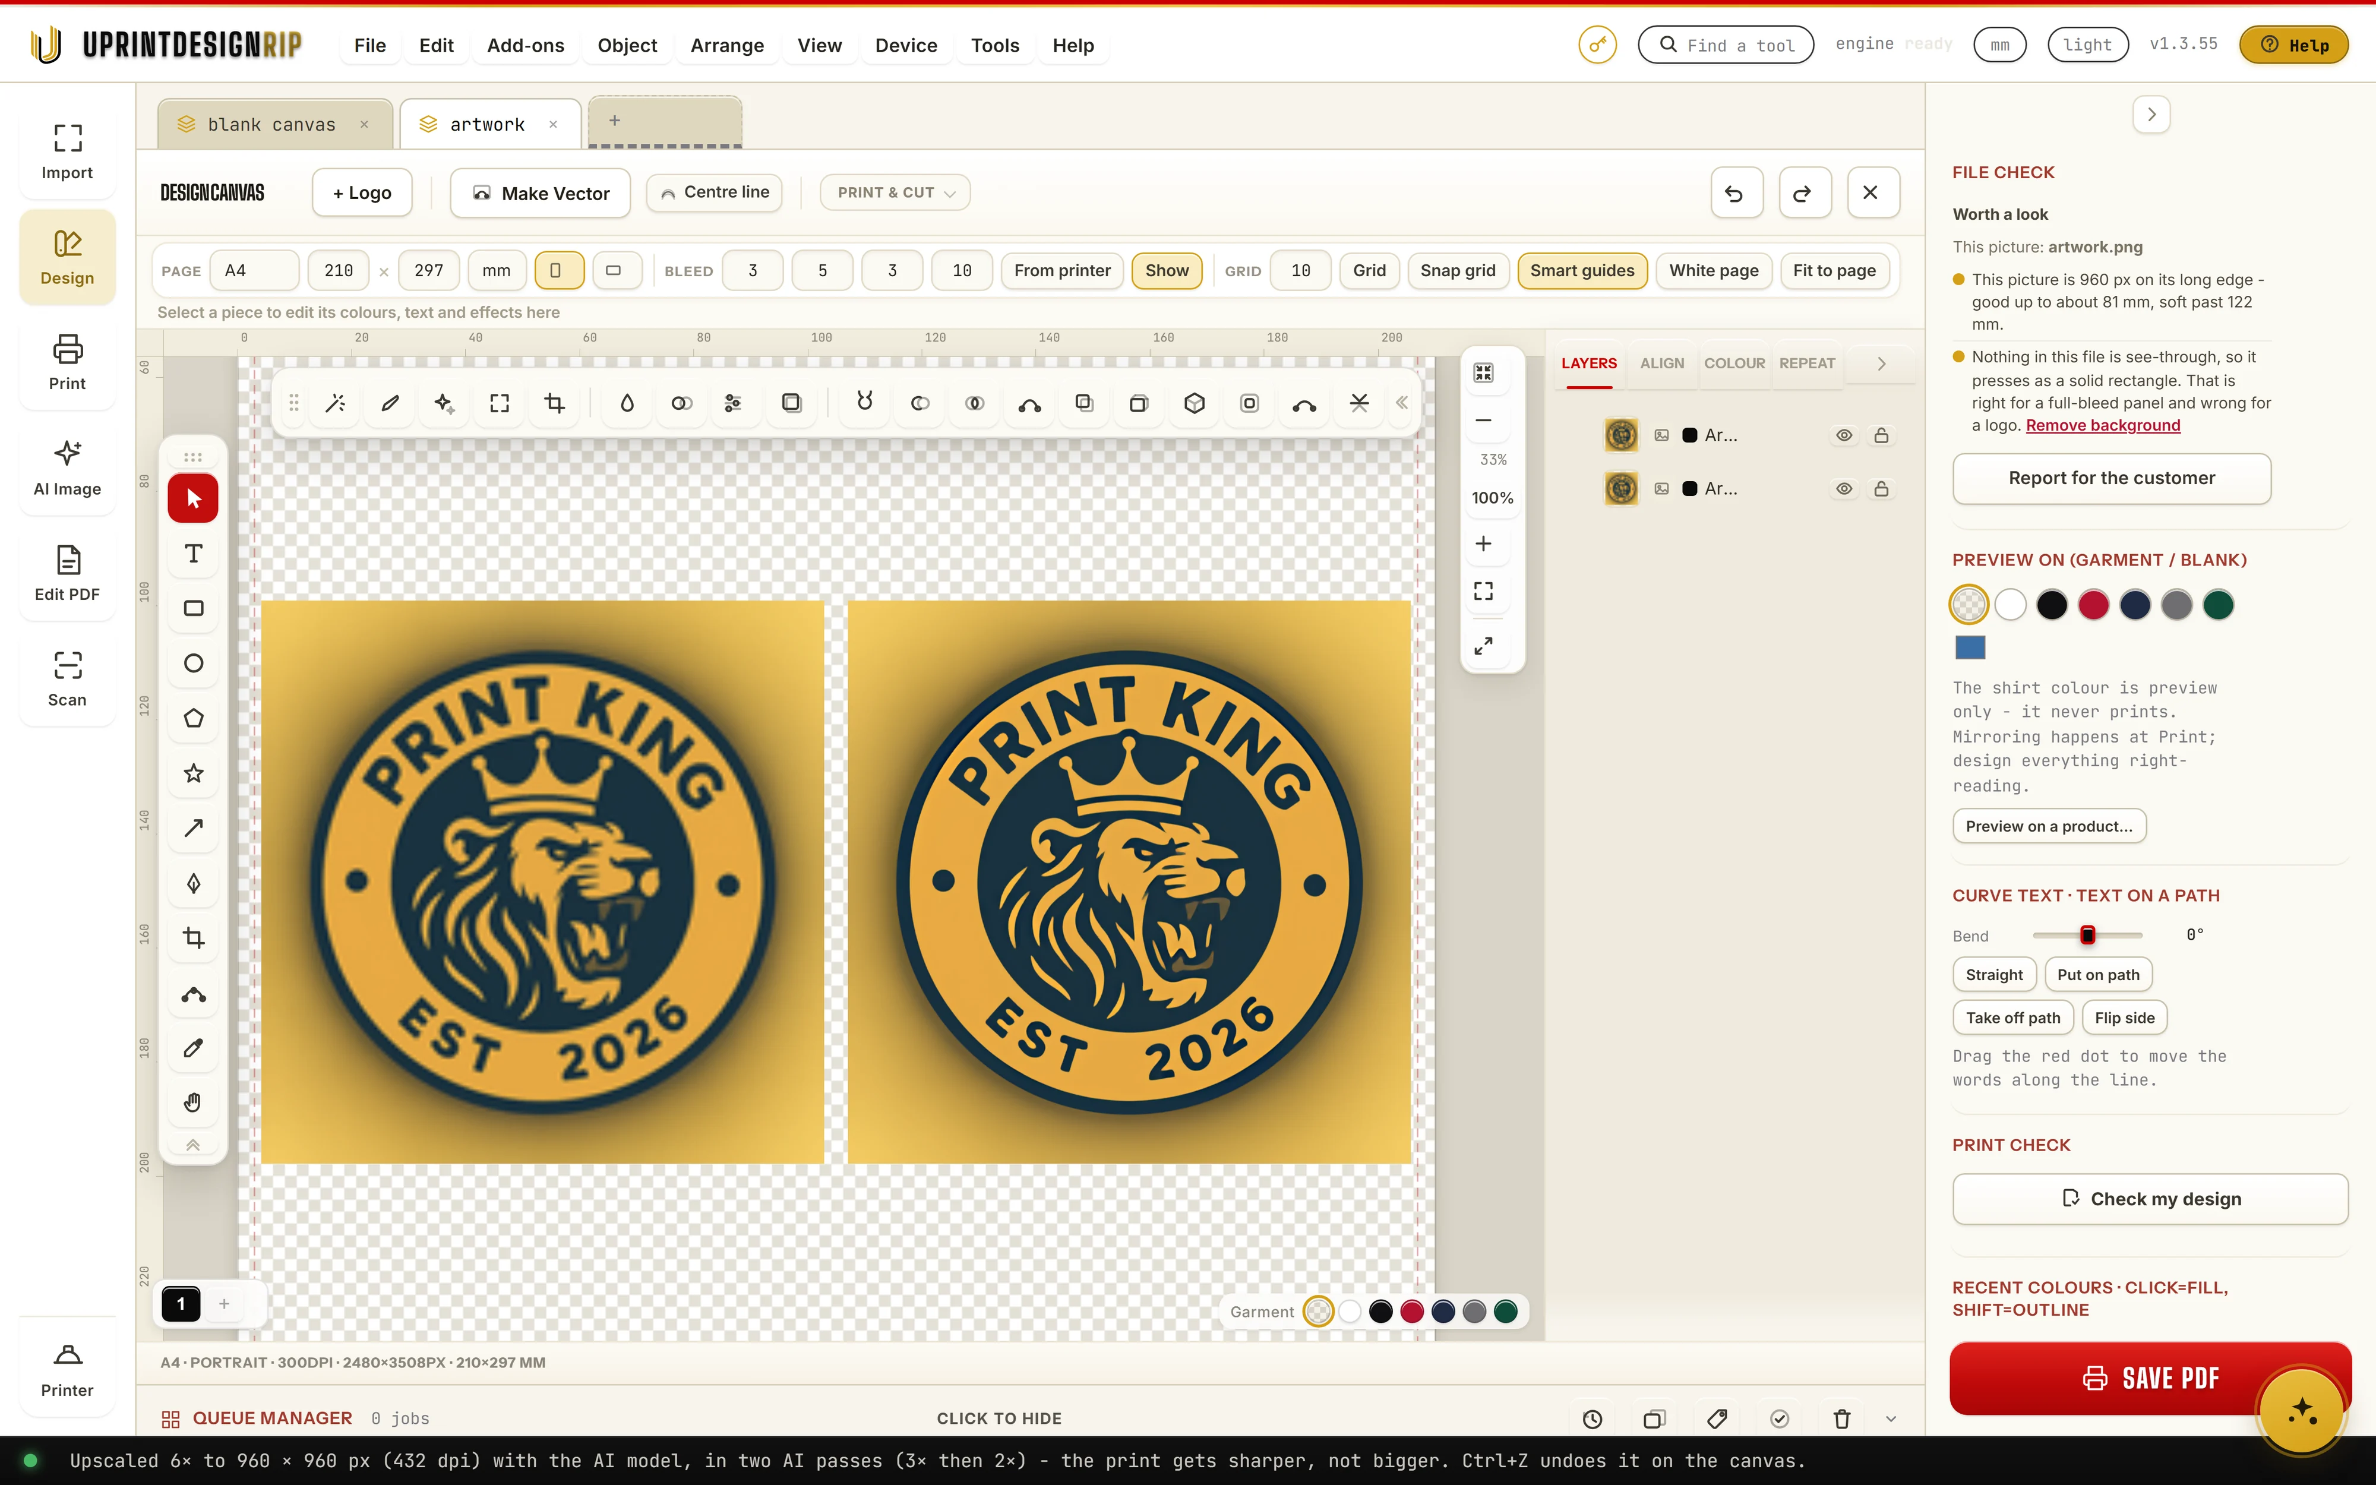Click the magic wand icon in floating toolbar

pos(336,404)
